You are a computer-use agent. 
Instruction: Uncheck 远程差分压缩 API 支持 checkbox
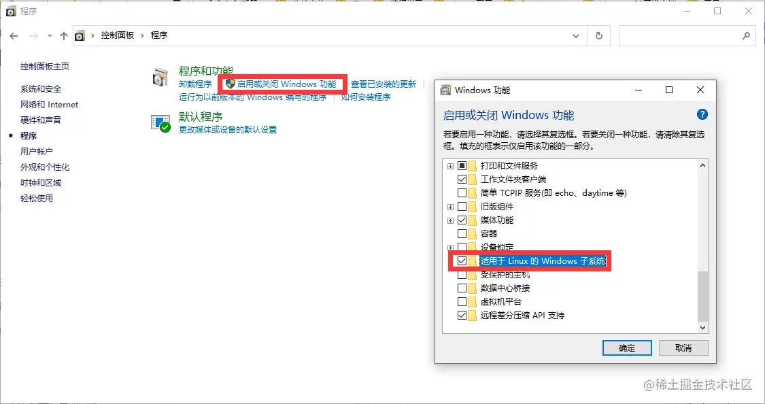(462, 315)
